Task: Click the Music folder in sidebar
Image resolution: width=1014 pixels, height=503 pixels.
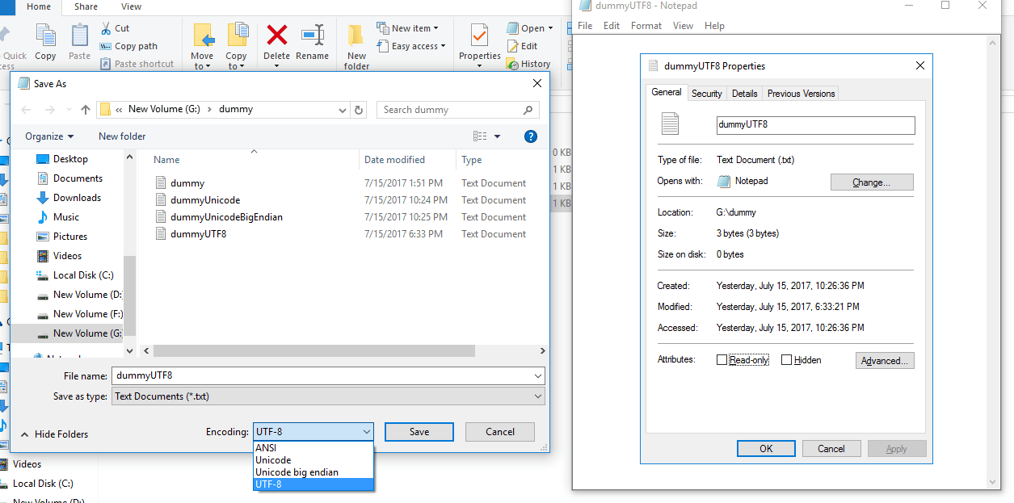Action: [x=66, y=217]
